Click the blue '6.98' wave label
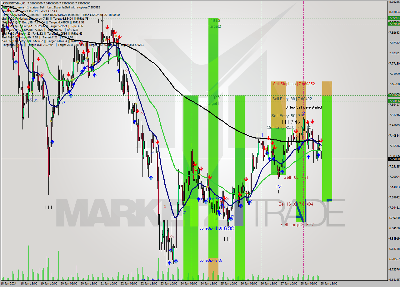 coord(229,228)
